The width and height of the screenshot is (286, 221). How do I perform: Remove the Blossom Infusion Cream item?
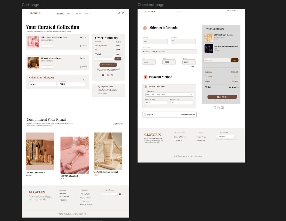tap(83, 67)
